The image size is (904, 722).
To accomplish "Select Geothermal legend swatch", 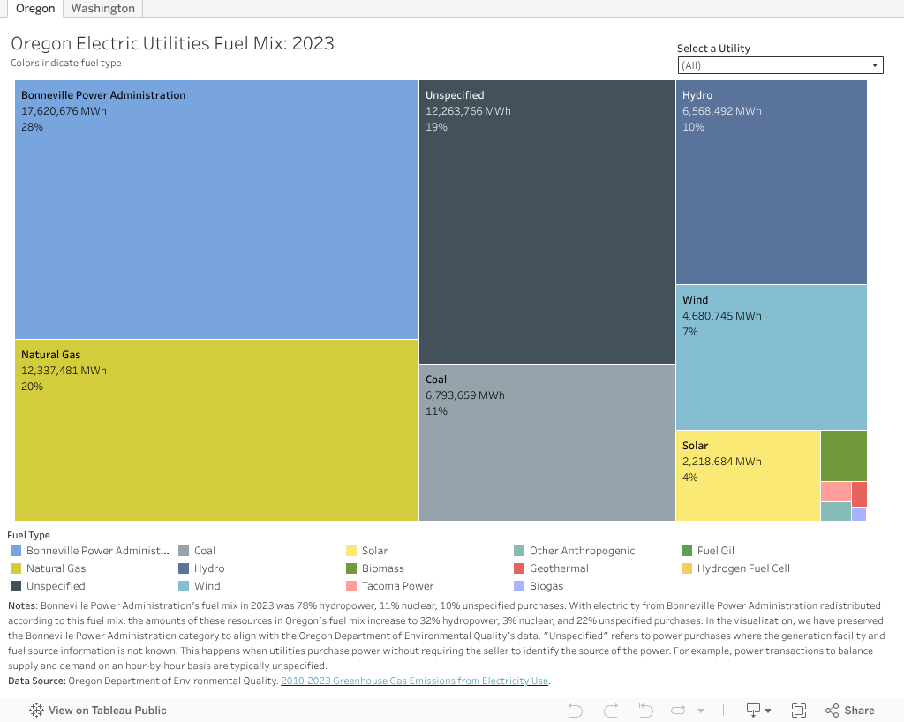I will (519, 568).
